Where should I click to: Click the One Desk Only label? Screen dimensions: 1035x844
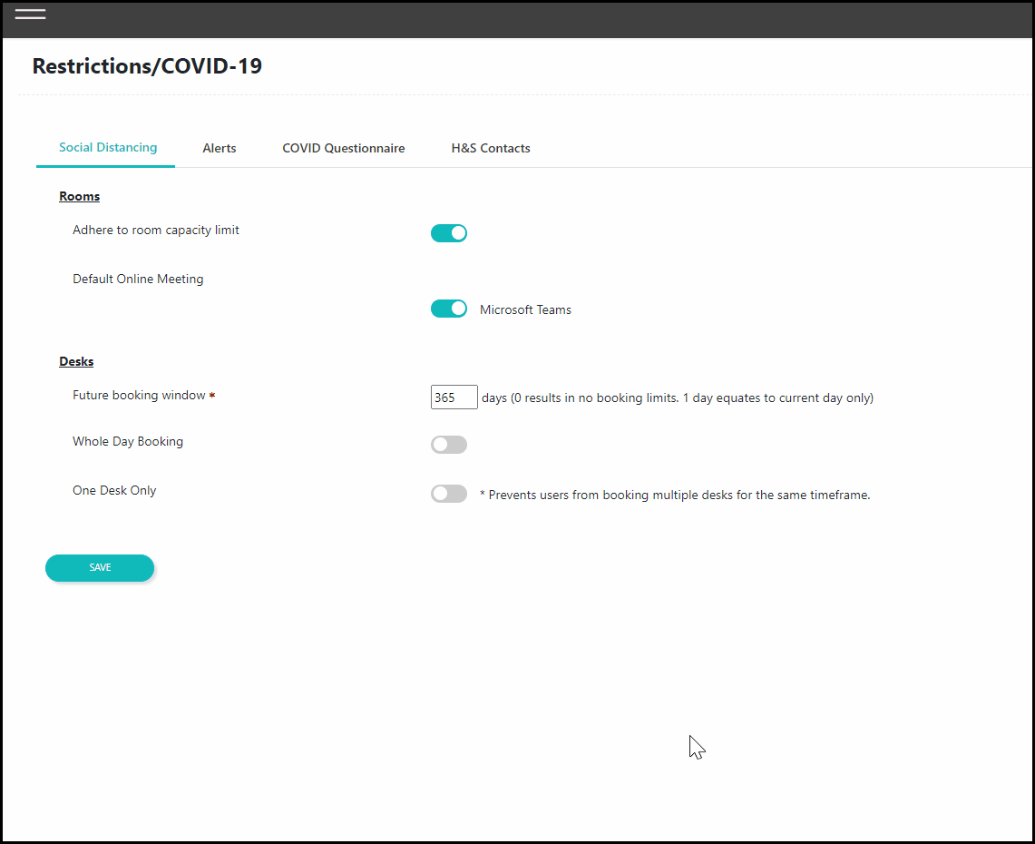tap(114, 490)
